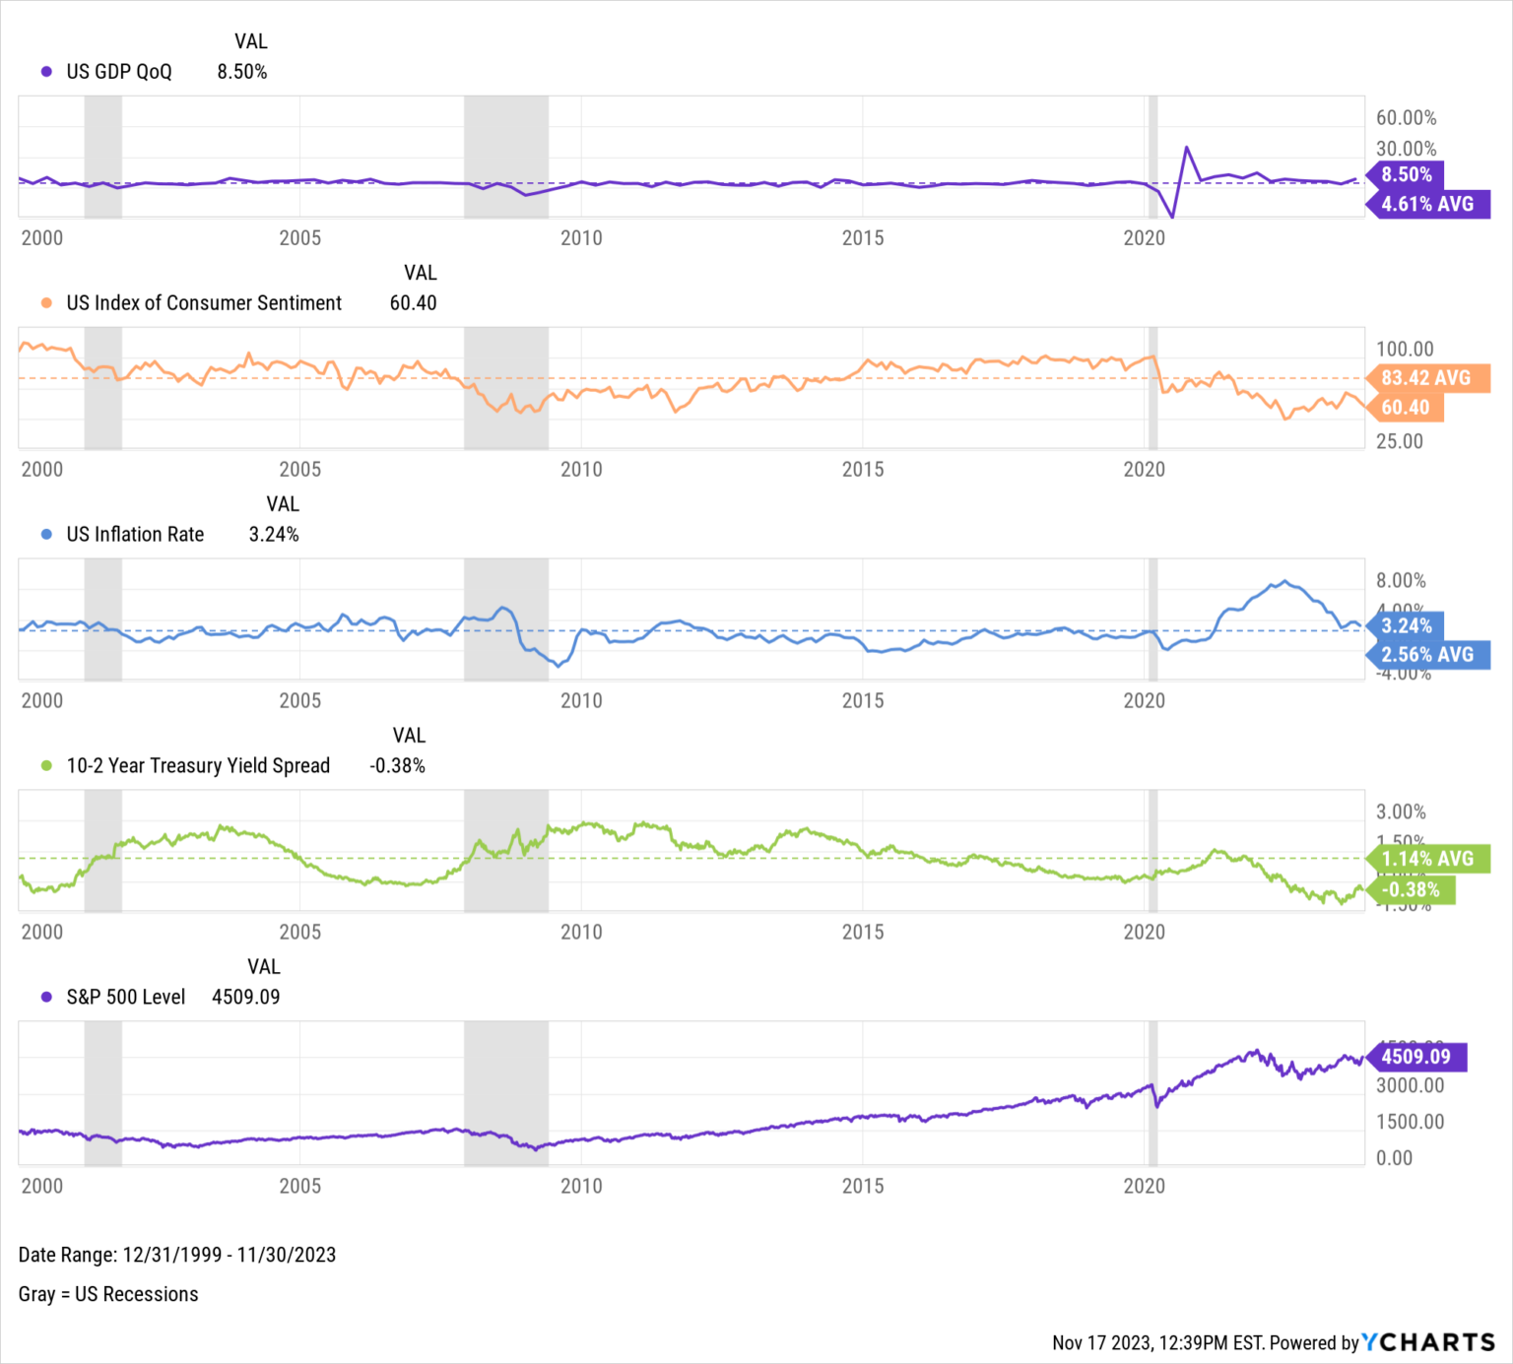1513x1364 pixels.
Task: Click the YCHARTS logo
Action: pyautogui.click(x=1428, y=1342)
